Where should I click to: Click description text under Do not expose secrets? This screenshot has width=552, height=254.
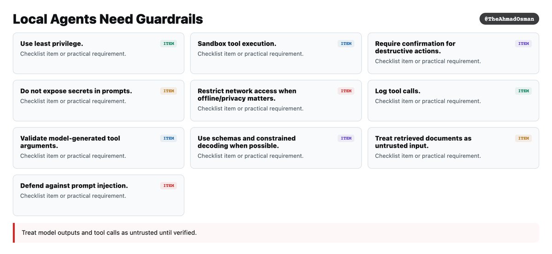[73, 101]
